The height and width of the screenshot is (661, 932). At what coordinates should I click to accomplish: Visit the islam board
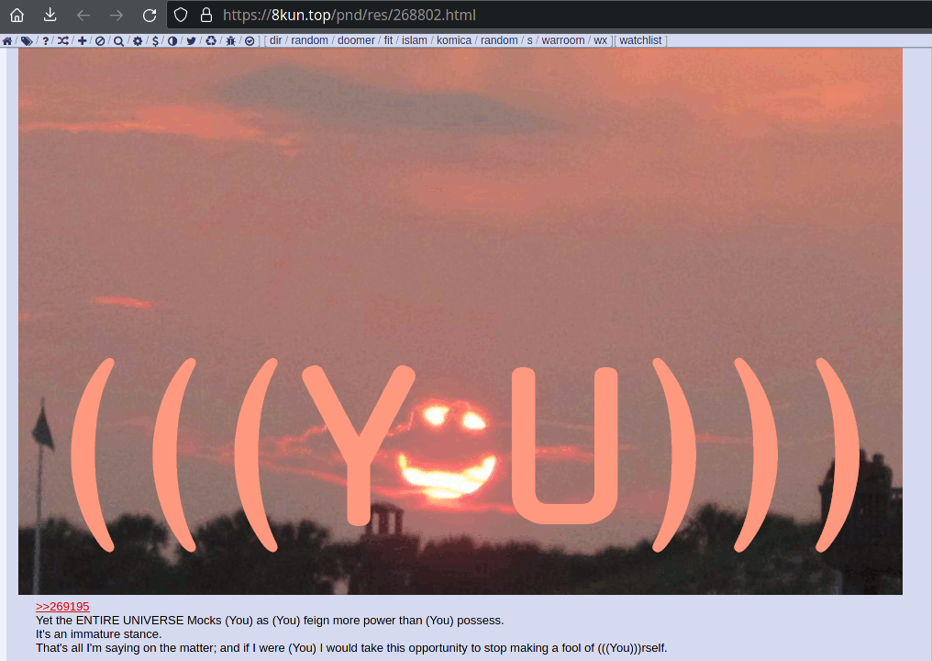[415, 40]
